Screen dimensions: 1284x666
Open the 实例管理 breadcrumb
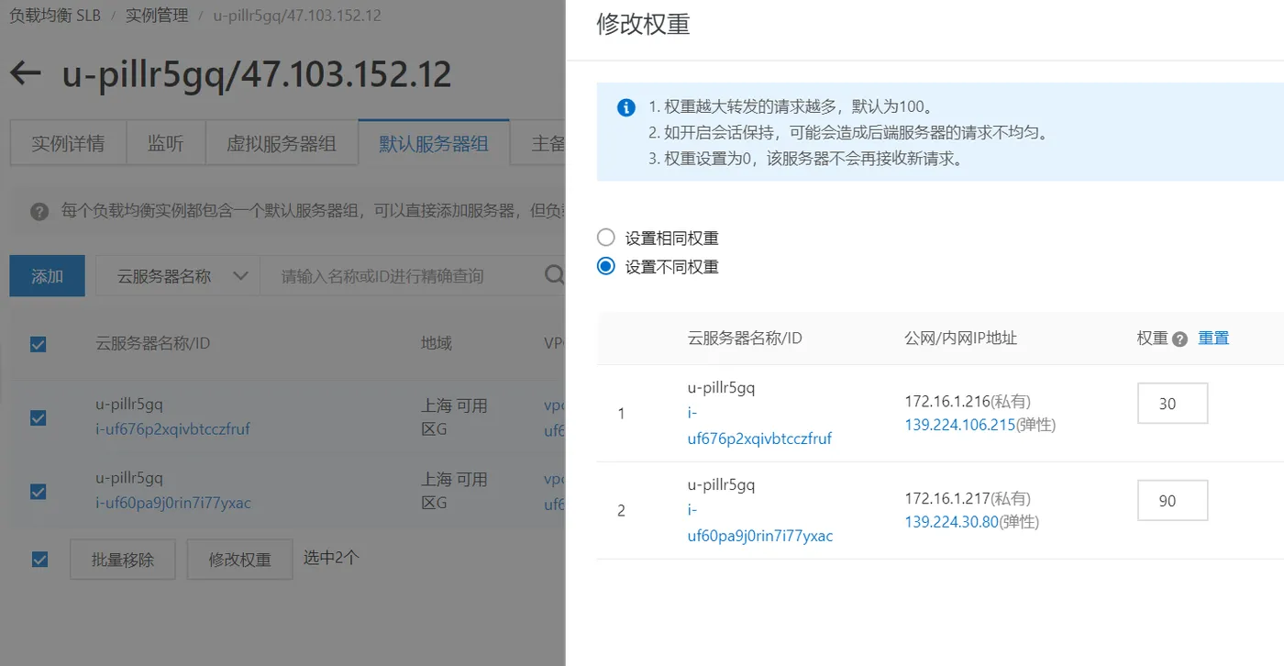tap(157, 16)
